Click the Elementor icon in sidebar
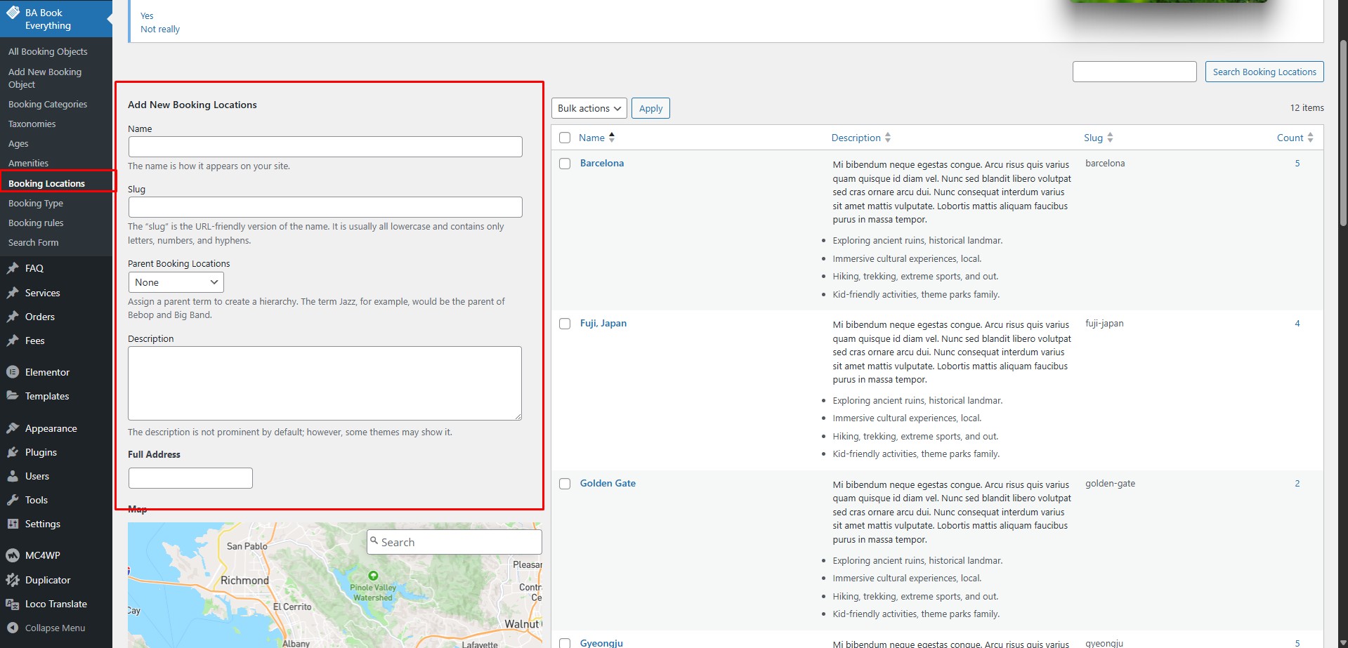This screenshot has height=648, width=1348. [13, 372]
